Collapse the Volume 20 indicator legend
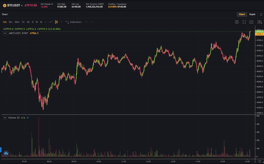The width and height of the screenshot is (264, 164). coord(5,118)
